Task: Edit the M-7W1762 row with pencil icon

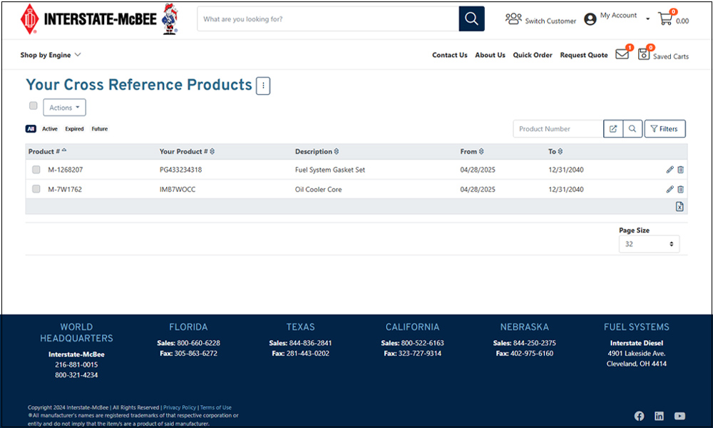Action: [x=670, y=189]
